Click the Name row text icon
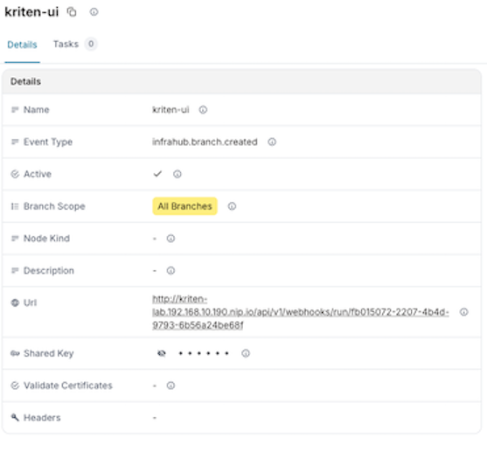Image resolution: width=487 pixels, height=459 pixels. coord(15,109)
